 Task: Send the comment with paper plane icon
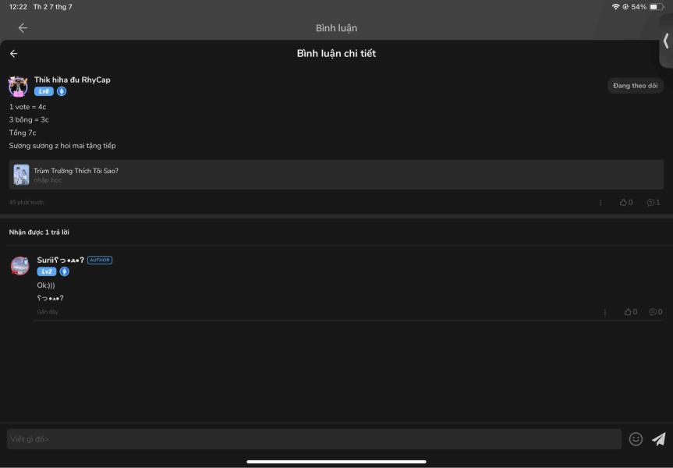click(x=659, y=439)
